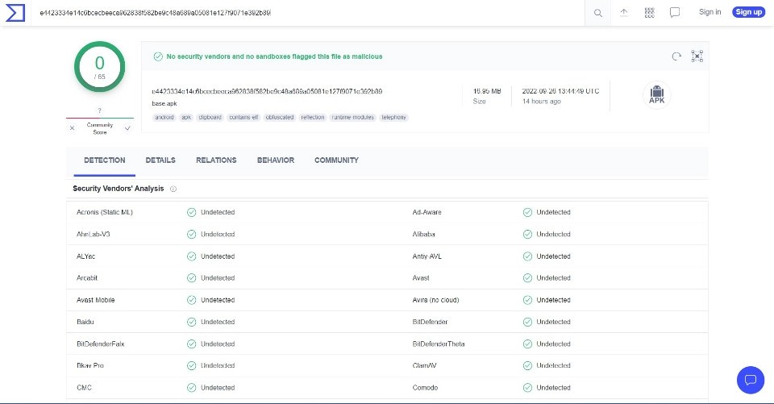Click the clipboard tag
Screen dimensions: 774x404
pos(210,118)
